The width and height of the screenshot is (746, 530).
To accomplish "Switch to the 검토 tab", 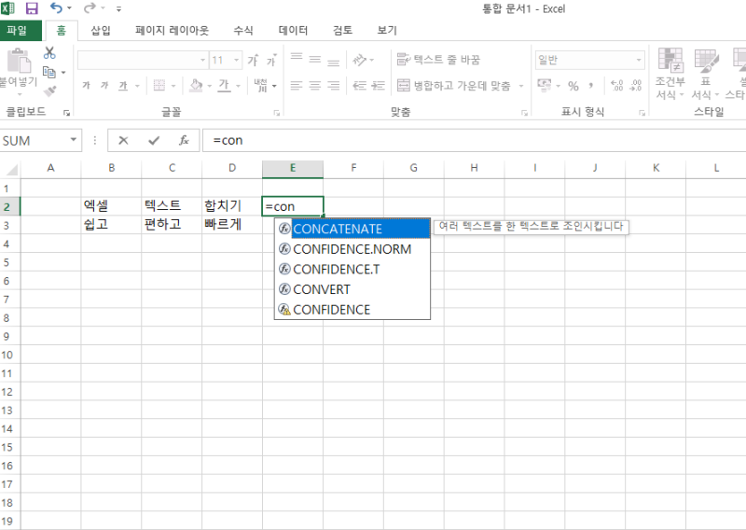I will click(342, 31).
